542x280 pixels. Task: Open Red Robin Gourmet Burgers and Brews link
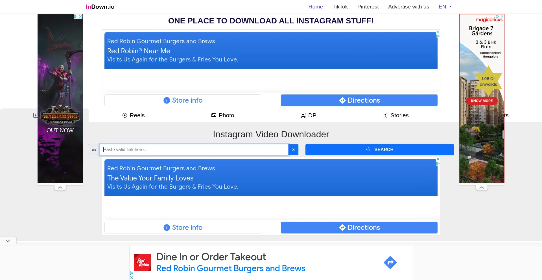point(231,268)
